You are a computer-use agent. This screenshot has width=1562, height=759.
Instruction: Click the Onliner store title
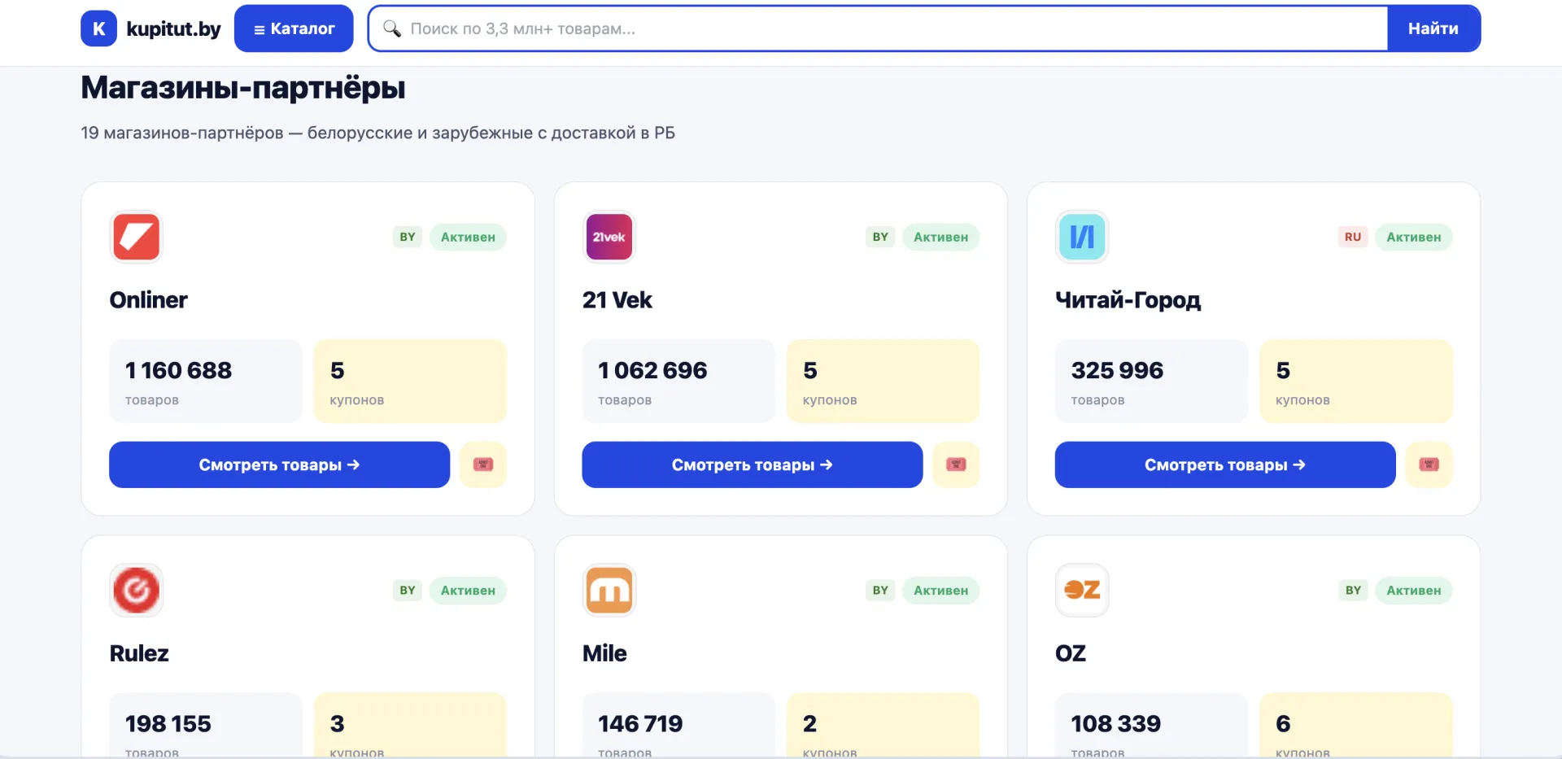[148, 300]
